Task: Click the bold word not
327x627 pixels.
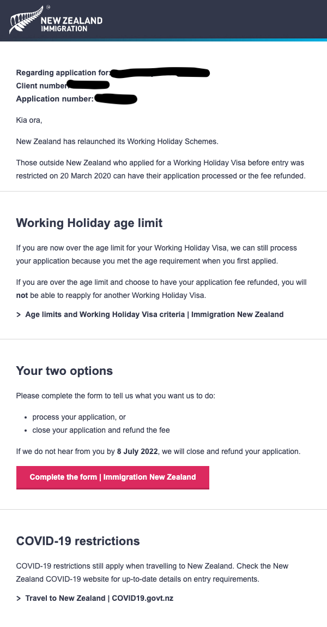Action: point(21,296)
